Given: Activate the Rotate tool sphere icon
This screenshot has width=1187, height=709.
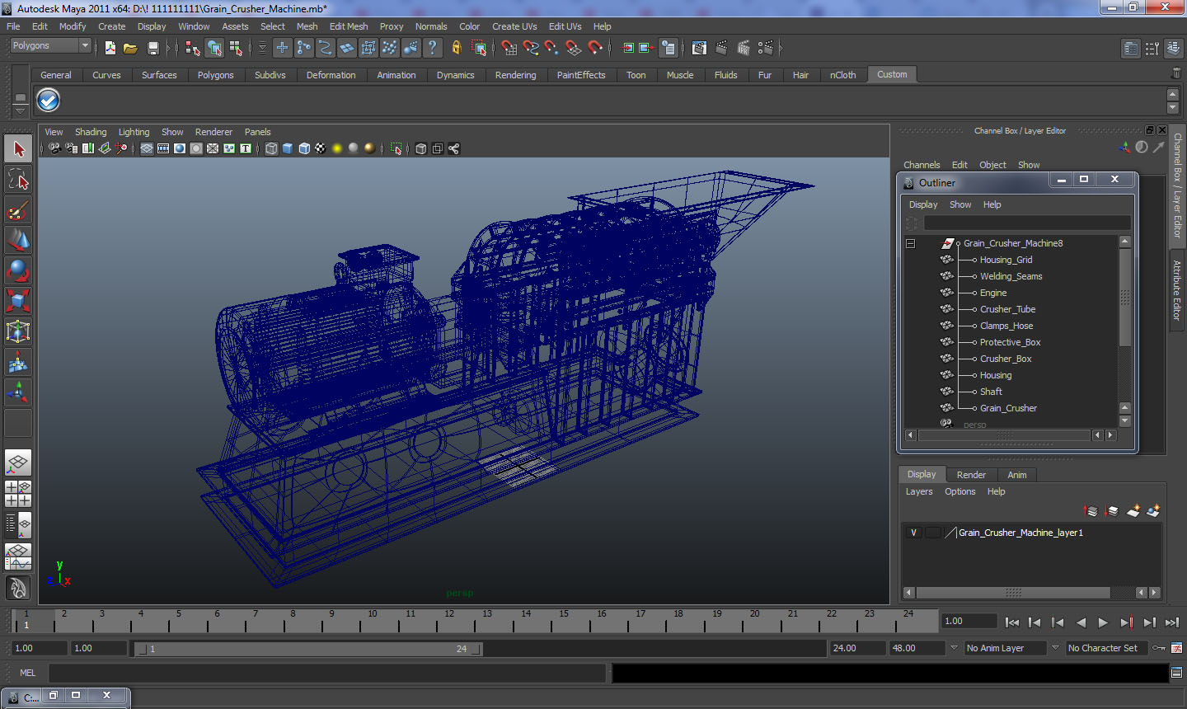Looking at the screenshot, I should pos(18,270).
